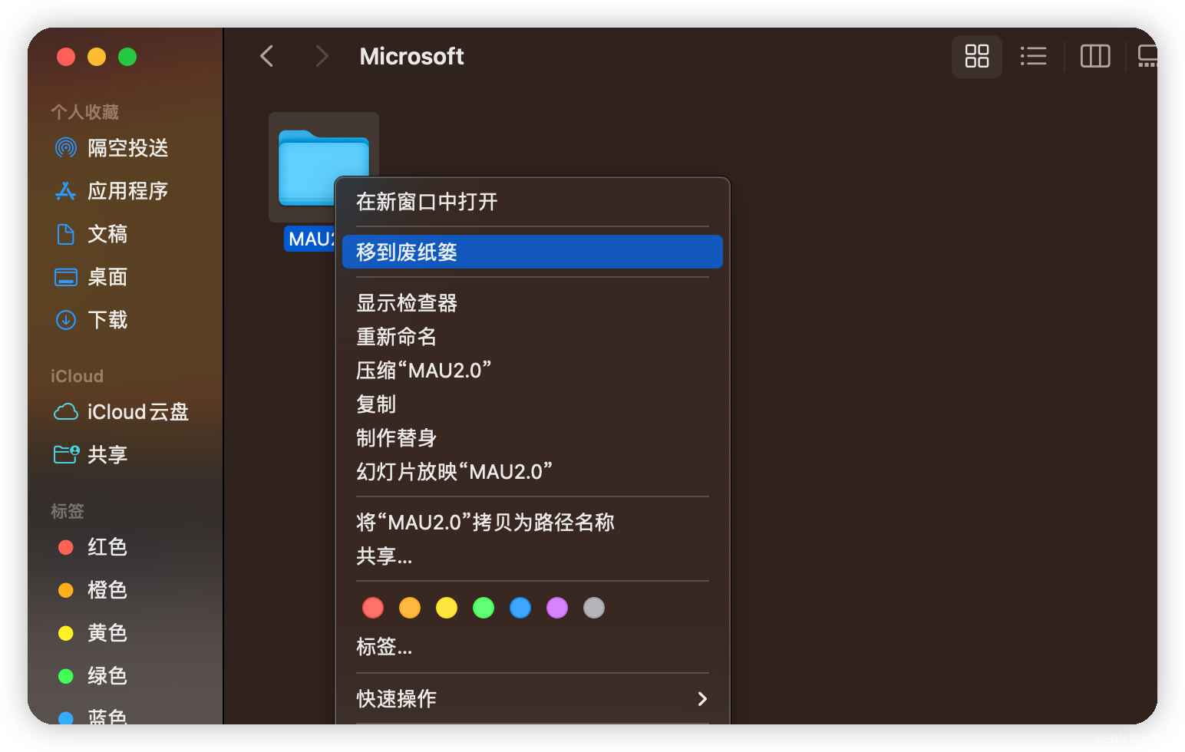Image resolution: width=1185 pixels, height=752 pixels.
Task: Select the yellow (黄色) tag in sidebar
Action: pyautogui.click(x=92, y=632)
